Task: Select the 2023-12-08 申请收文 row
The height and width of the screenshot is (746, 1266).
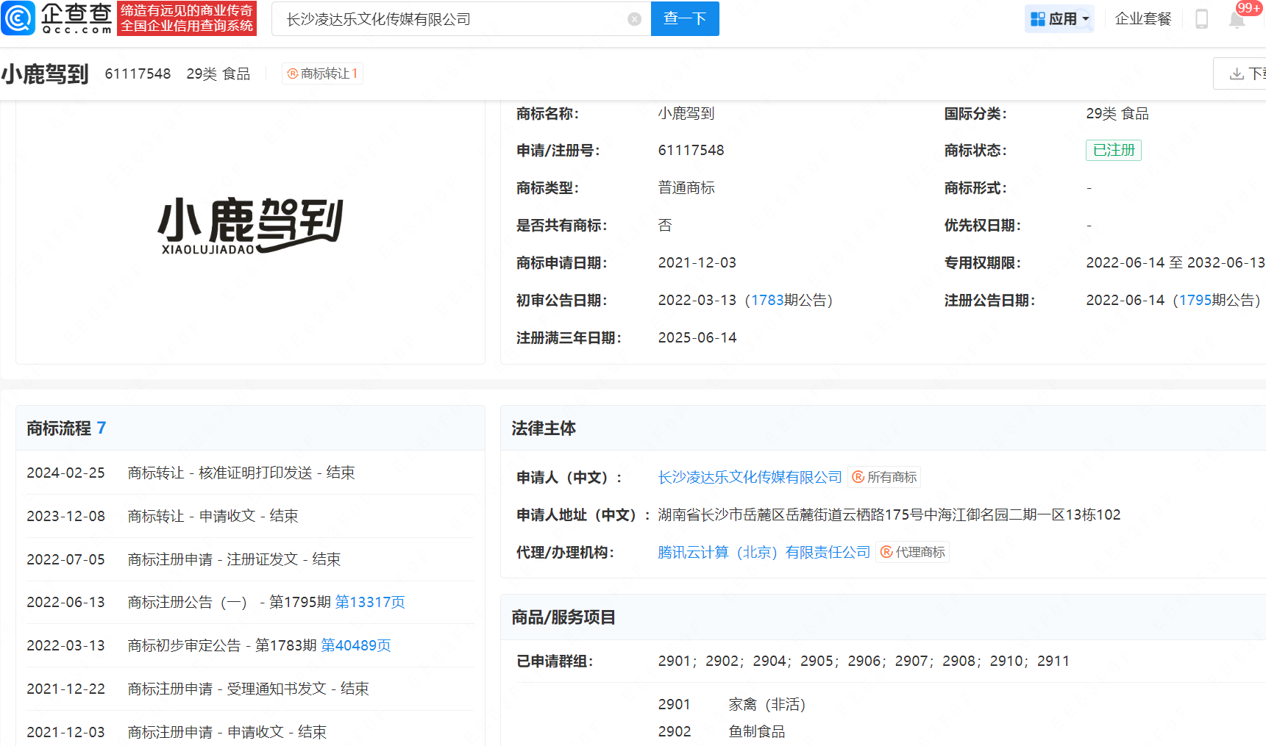Action: (250, 516)
